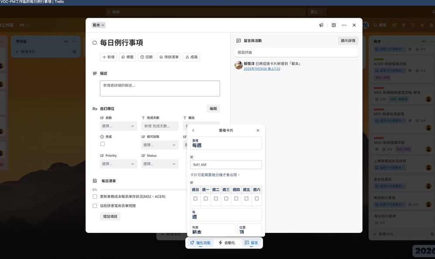This screenshot has width=435, height=259.
Task: Open dates with the 日期 clock icon
Action: pos(148,57)
